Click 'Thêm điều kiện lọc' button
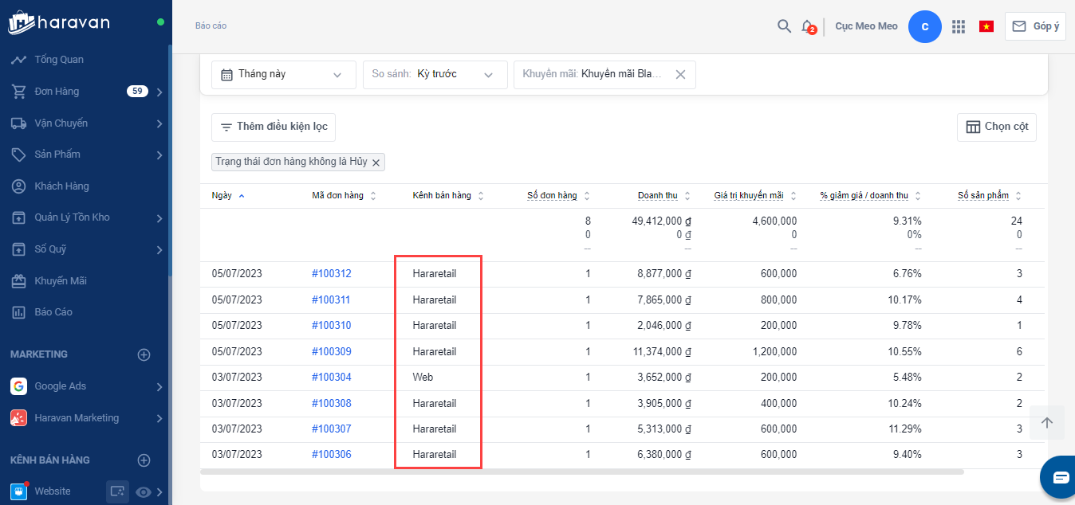The width and height of the screenshot is (1075, 505). pyautogui.click(x=274, y=127)
